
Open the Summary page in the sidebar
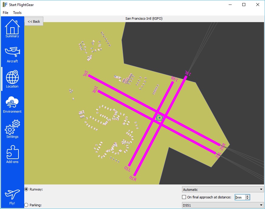pos(12,28)
